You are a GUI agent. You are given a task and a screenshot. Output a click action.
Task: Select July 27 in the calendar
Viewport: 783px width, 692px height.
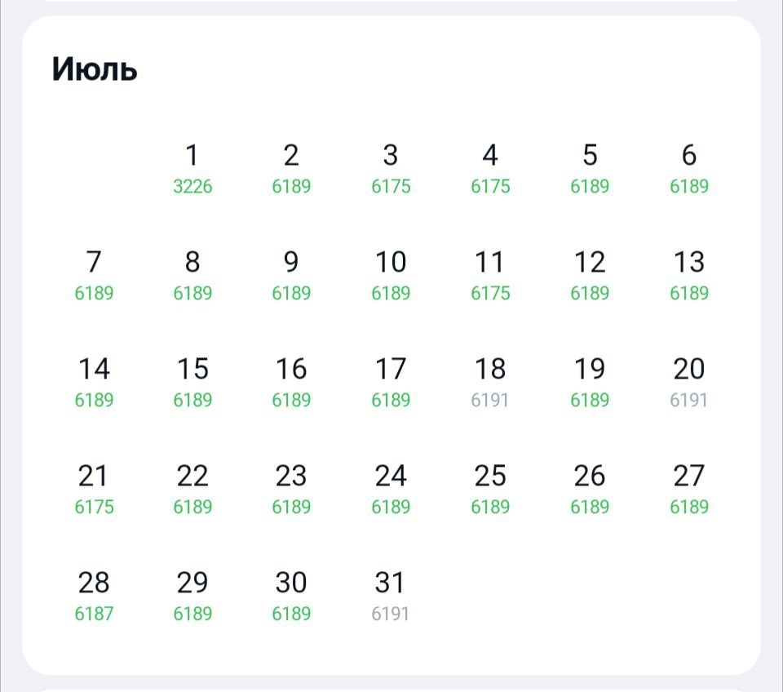pyautogui.click(x=689, y=489)
